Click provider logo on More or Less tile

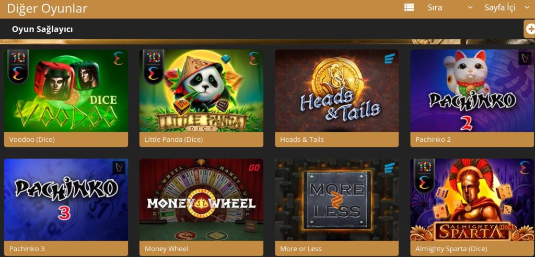389,167
